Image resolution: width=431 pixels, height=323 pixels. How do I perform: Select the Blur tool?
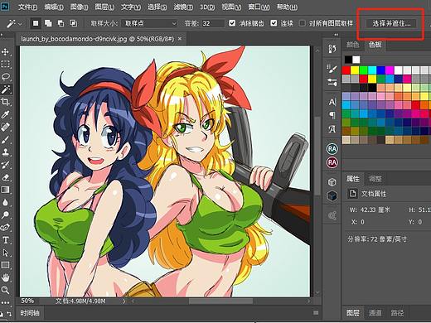6,202
